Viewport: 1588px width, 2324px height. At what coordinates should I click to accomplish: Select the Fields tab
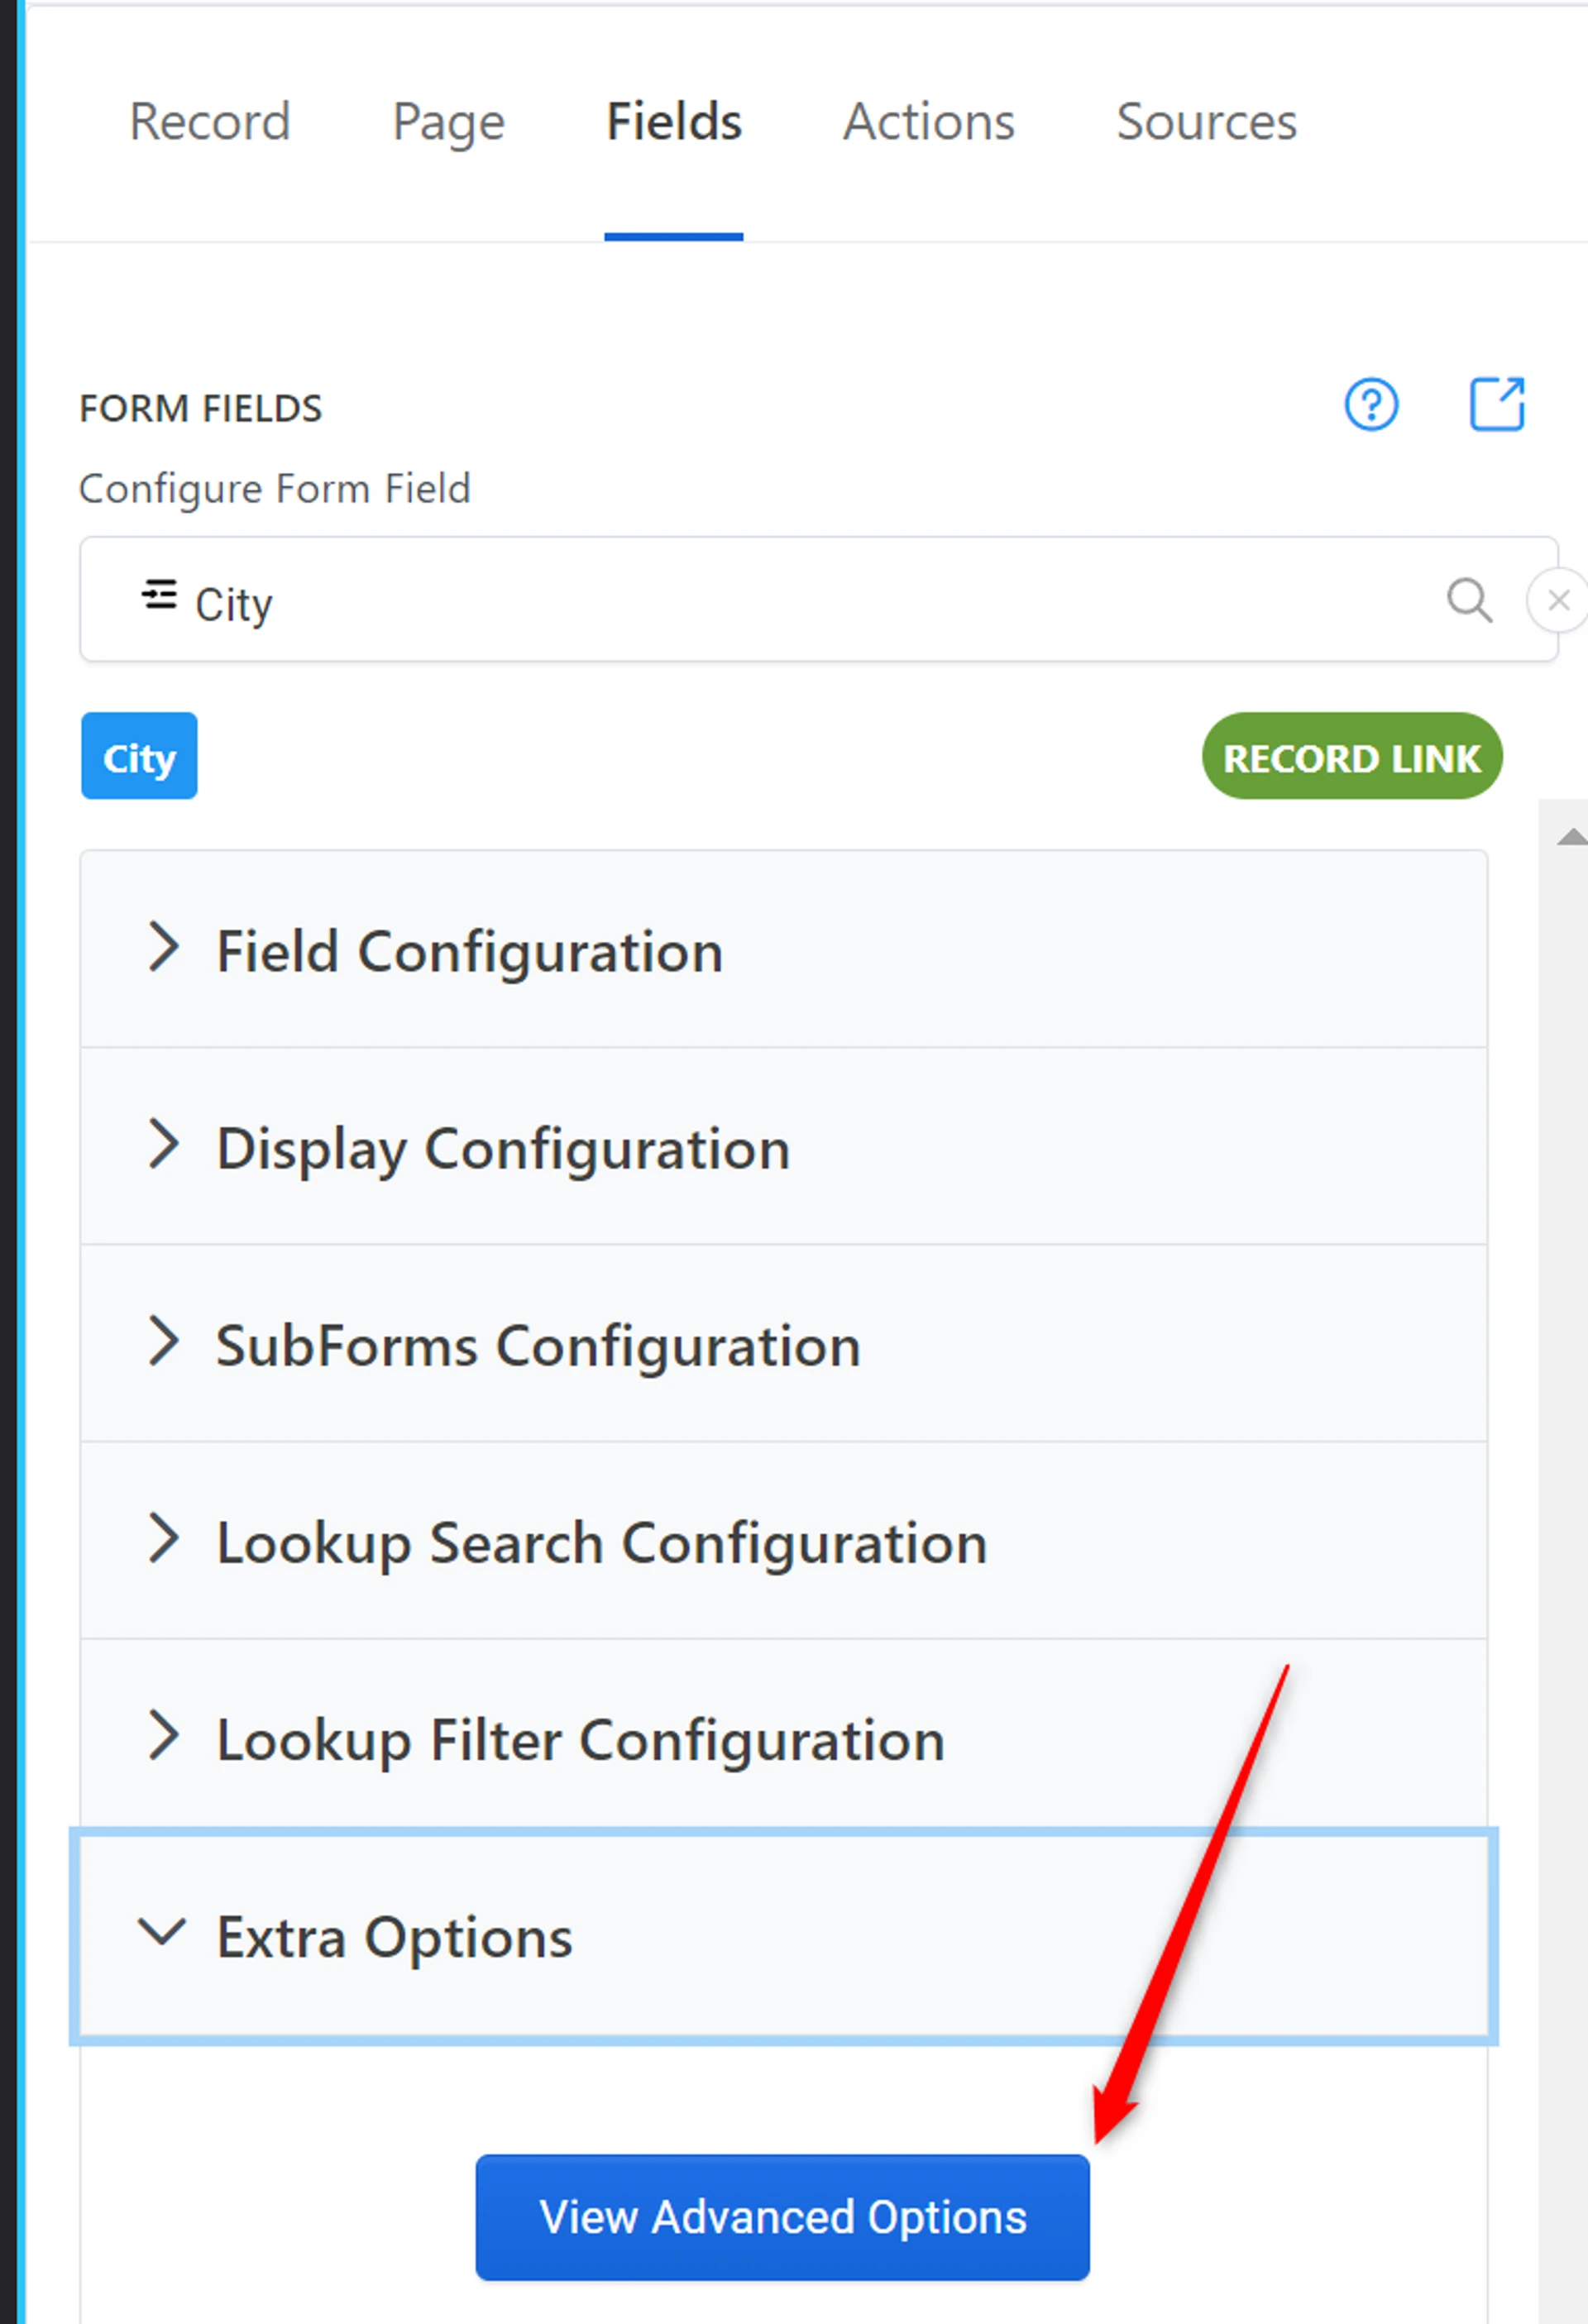pyautogui.click(x=674, y=122)
